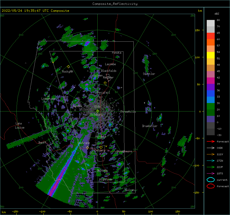Click the ThreeHills label
Screen dimensions: 230x215
128,112
